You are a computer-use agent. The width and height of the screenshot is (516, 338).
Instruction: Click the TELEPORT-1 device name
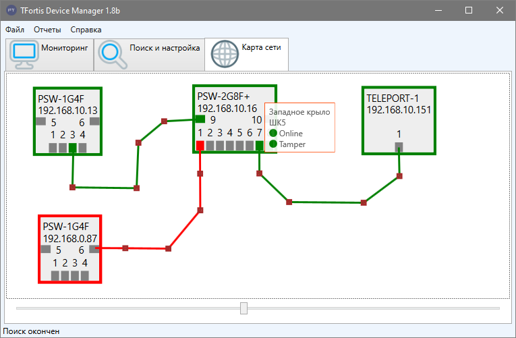click(393, 98)
